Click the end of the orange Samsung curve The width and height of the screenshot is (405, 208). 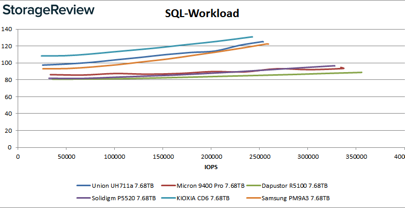[268, 44]
